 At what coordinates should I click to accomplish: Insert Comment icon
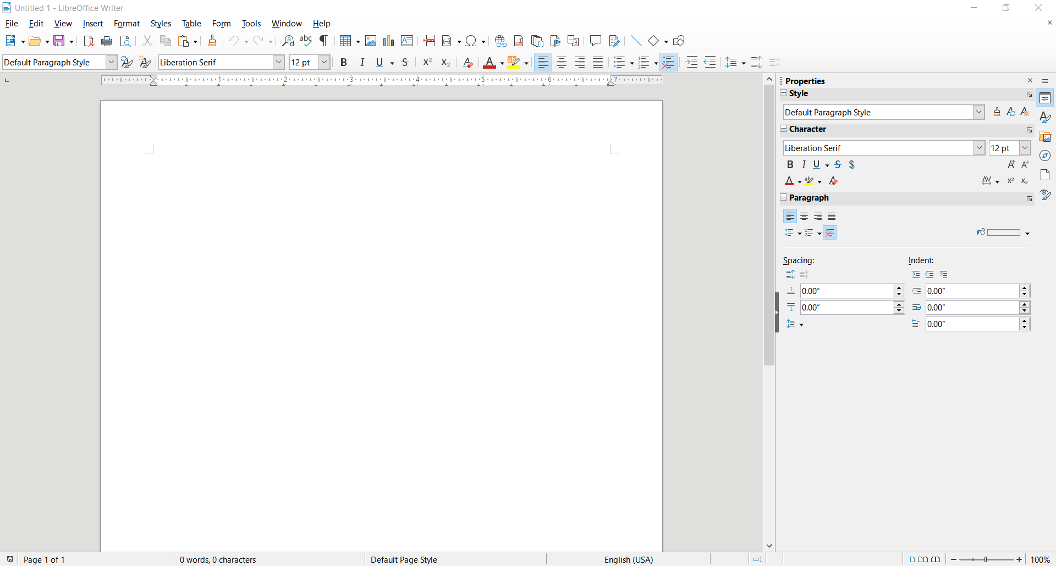tap(596, 41)
